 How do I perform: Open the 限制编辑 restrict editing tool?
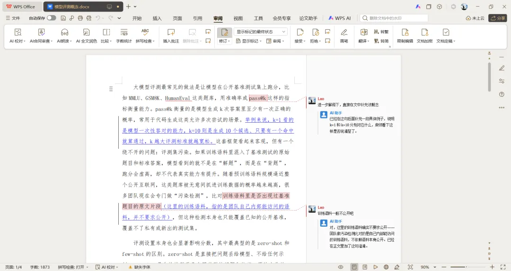point(405,36)
